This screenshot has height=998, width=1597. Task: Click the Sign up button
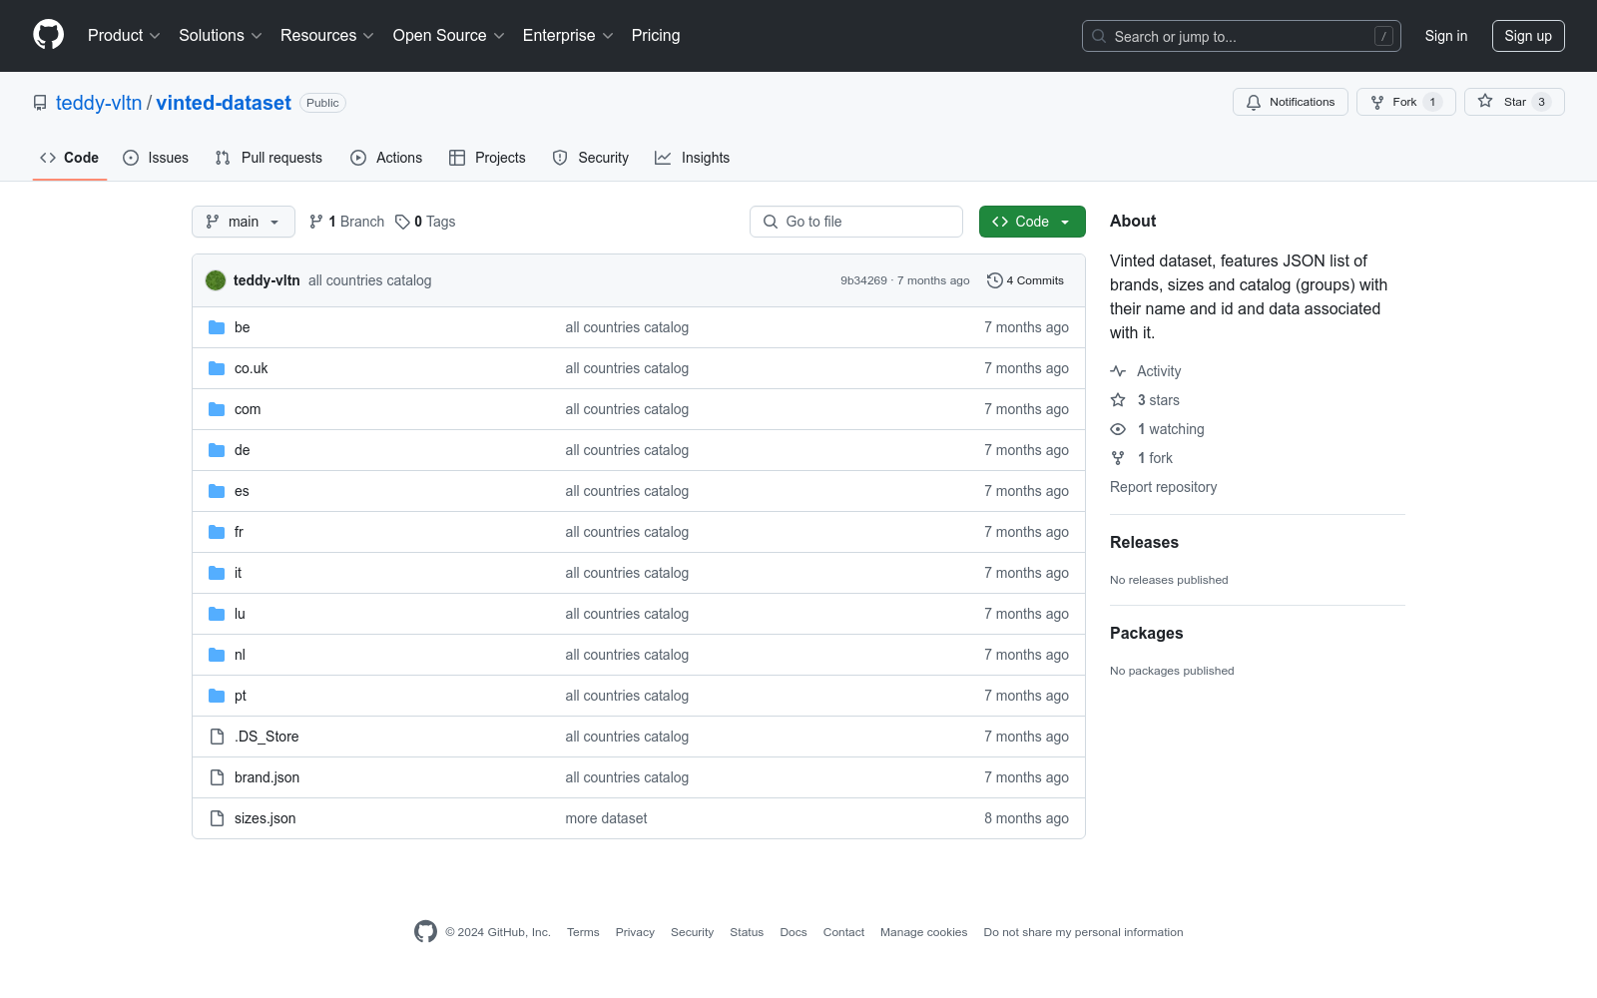1528,36
